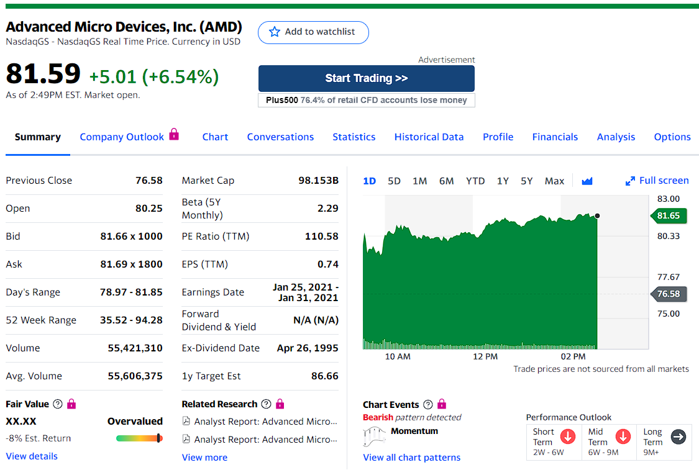Click the Fair Value overvalued gradient gauge
Screen dimensions: 699x470
pos(139,438)
